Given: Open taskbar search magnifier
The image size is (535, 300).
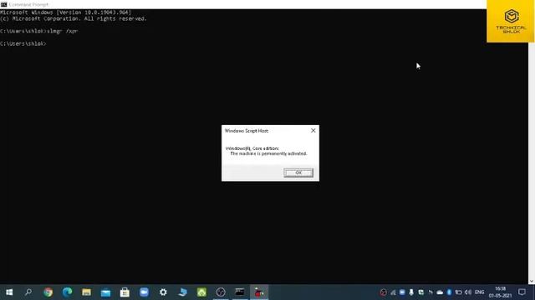Looking at the screenshot, I should tap(28, 292).
